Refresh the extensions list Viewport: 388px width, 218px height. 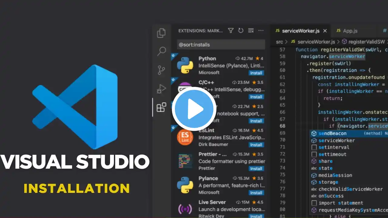pyautogui.click(x=241, y=31)
